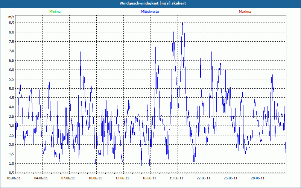
Task: Click the red Maxima legend label
Action: [x=245, y=12]
